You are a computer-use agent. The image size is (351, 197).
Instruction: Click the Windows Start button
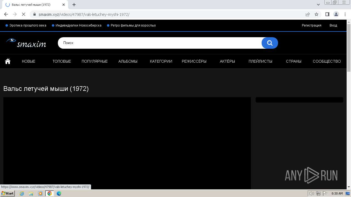coord(7,193)
